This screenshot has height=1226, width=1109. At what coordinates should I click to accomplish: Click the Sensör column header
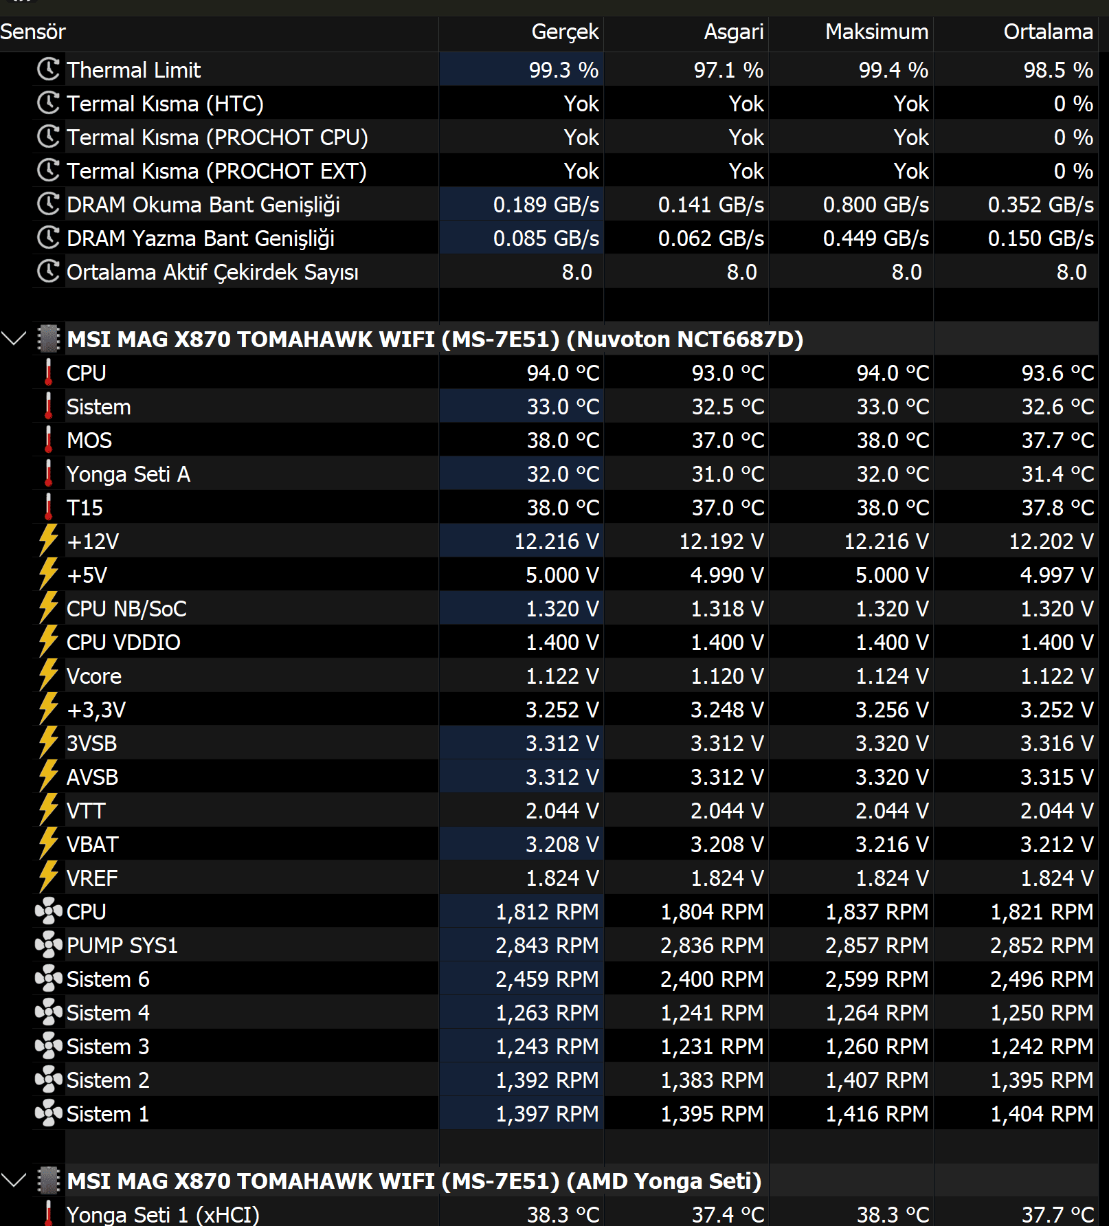[x=33, y=32]
